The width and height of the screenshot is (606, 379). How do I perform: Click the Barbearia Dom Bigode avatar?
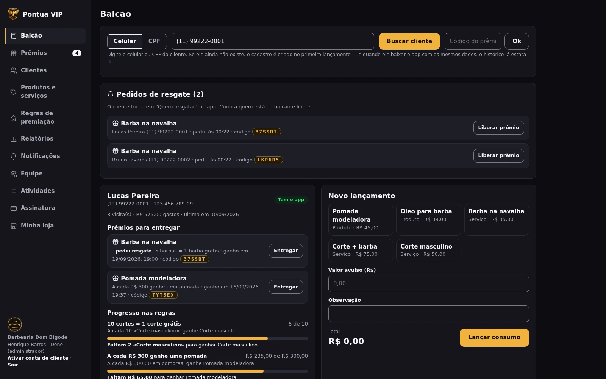(15, 324)
